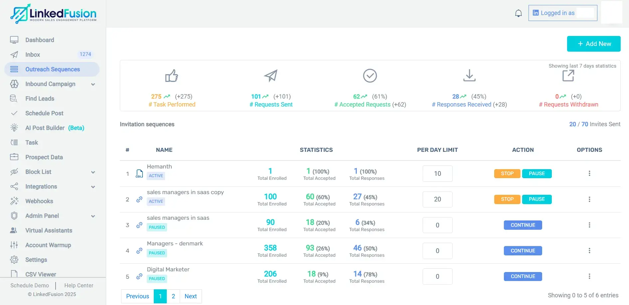Click the Inbox paper plane icon

click(x=14, y=55)
